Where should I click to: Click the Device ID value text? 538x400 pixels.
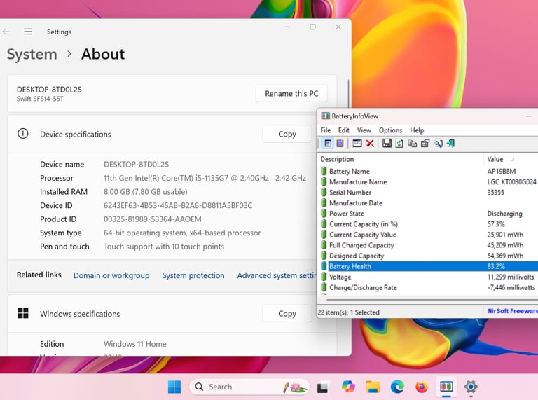click(x=178, y=205)
